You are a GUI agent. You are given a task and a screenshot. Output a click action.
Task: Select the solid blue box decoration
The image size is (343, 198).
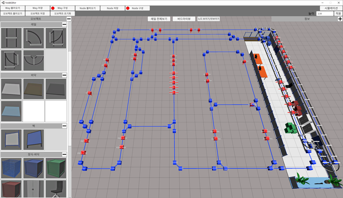(x=34, y=168)
